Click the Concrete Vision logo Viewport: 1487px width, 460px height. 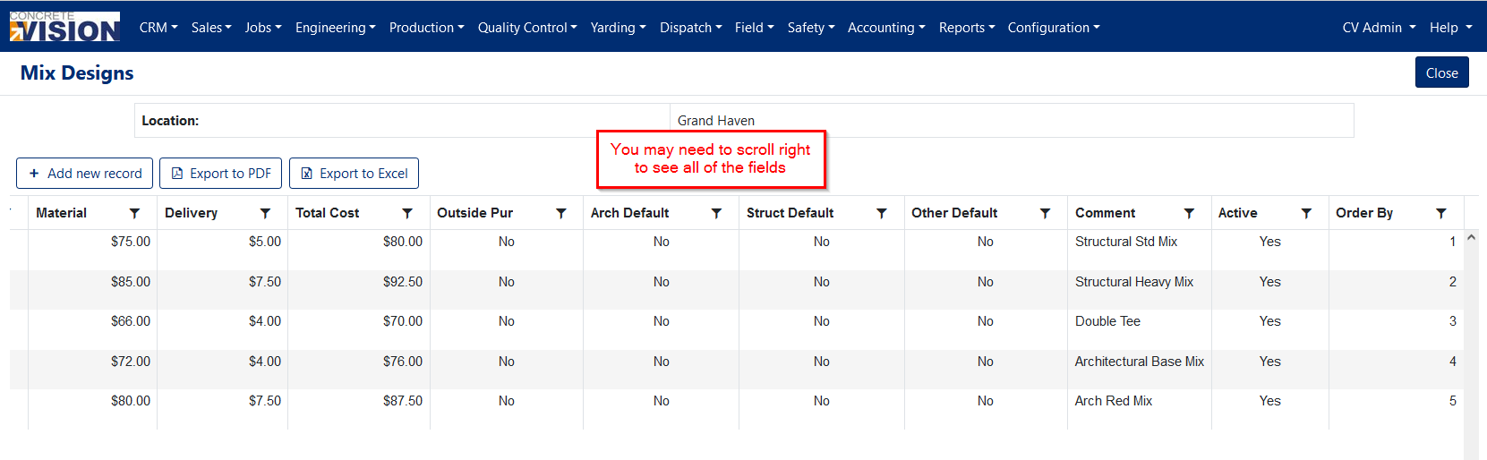64,27
